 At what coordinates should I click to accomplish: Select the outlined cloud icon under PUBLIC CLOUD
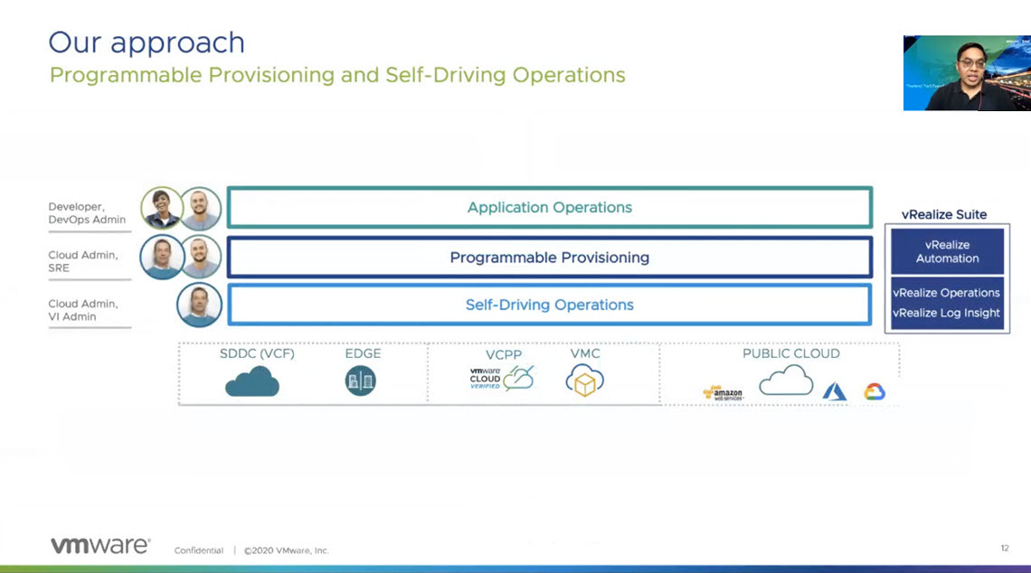point(787,380)
